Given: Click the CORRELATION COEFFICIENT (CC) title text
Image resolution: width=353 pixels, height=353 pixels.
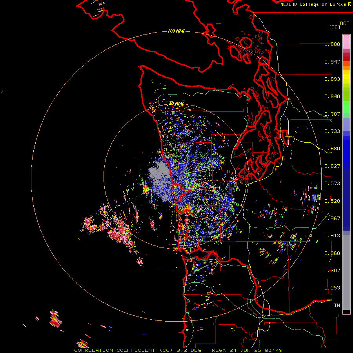Looking at the screenshot, I should pos(124,350).
